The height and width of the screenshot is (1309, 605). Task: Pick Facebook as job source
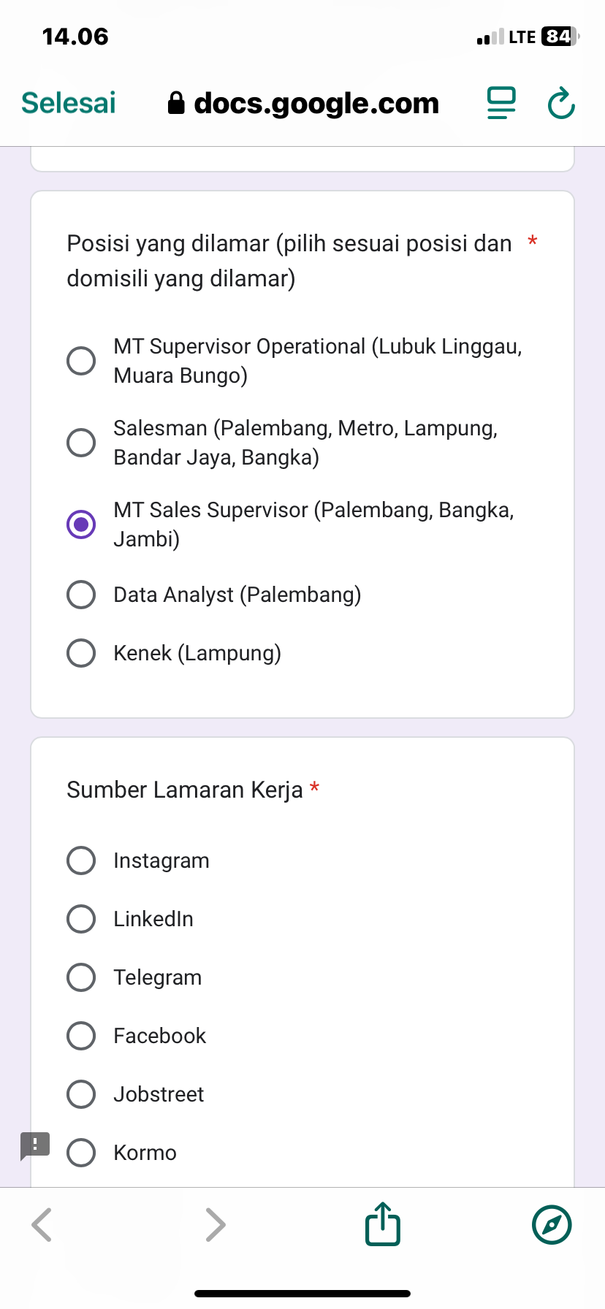point(81,1036)
